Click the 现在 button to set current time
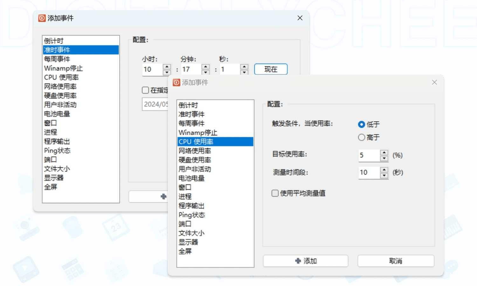477x286 pixels. 271,69
